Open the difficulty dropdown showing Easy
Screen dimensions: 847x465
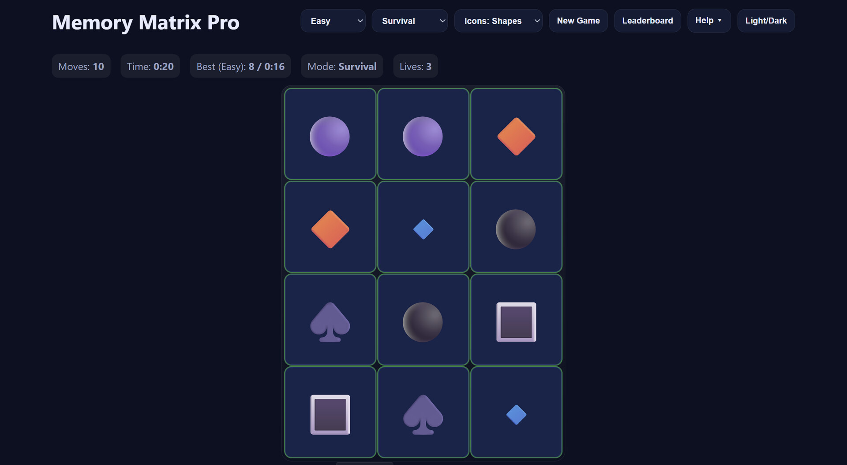[x=333, y=20]
